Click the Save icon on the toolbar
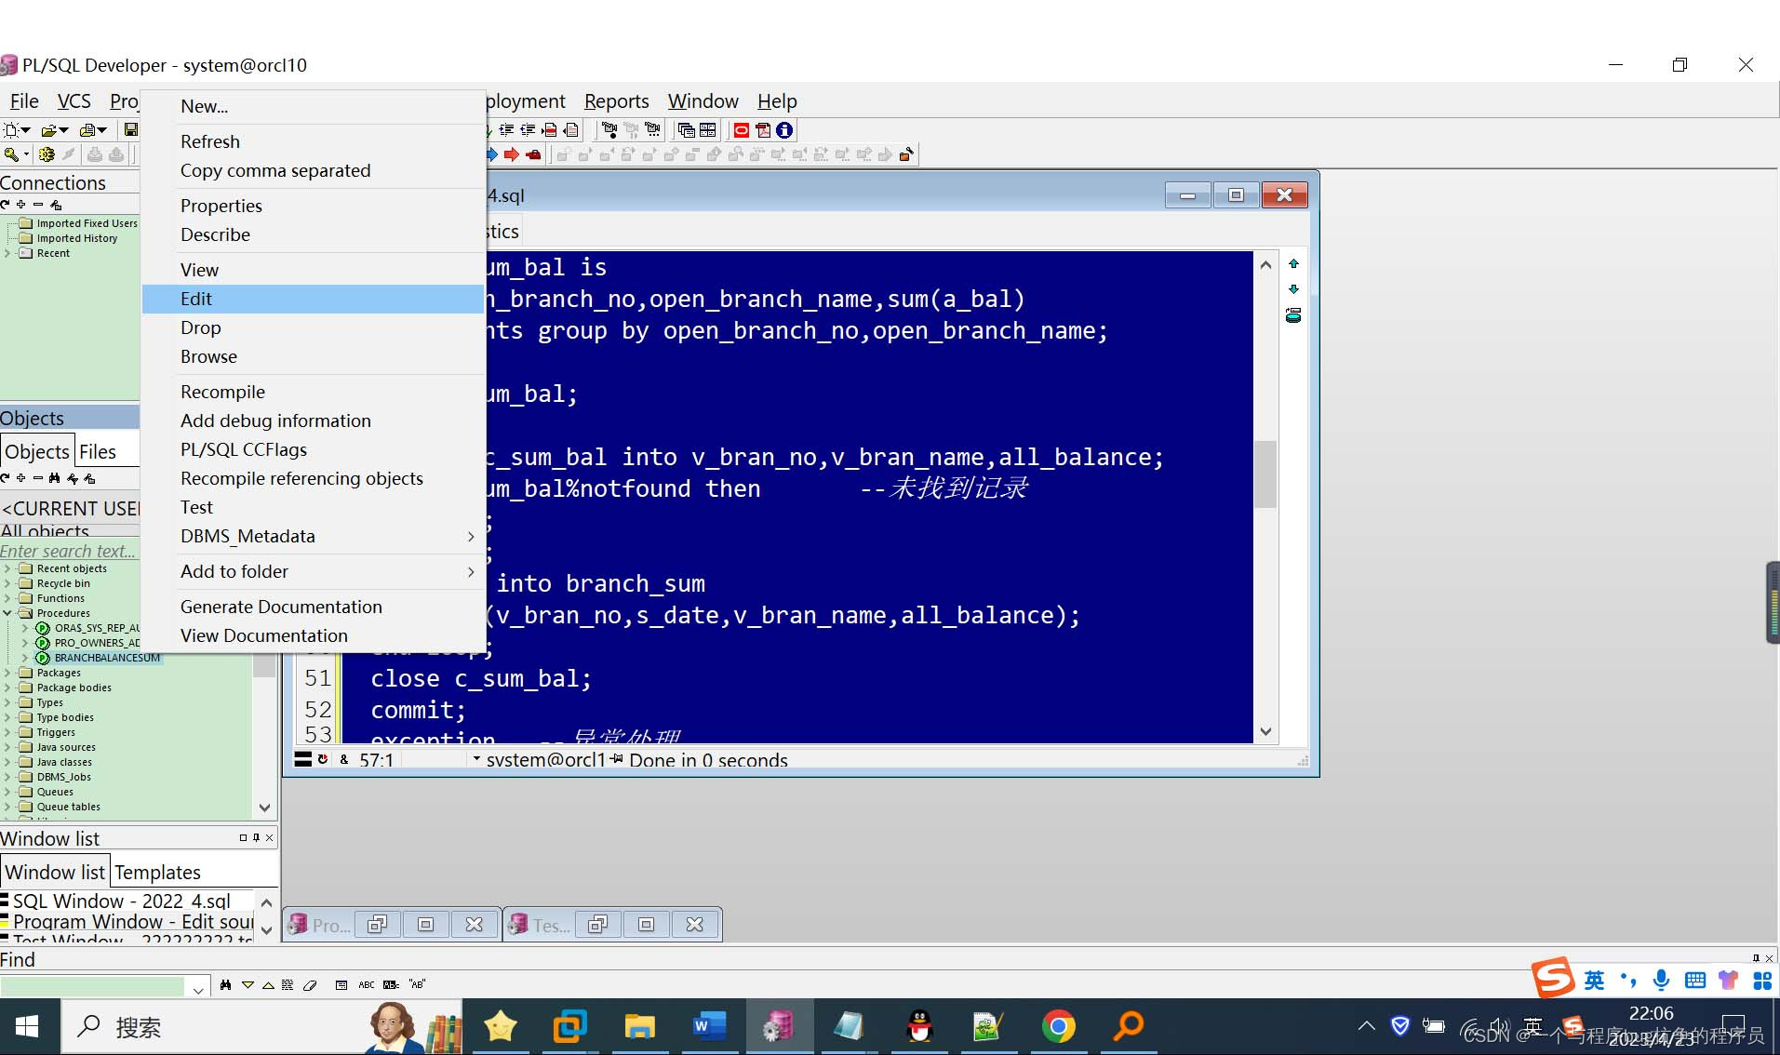 point(131,129)
